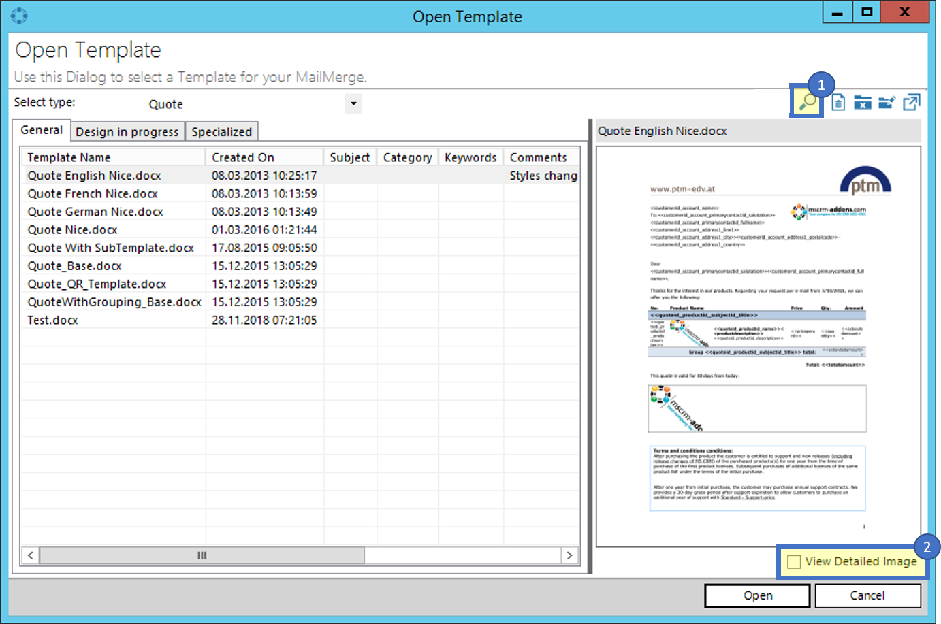Click the delete template document icon
This screenshot has width=941, height=624.
[x=838, y=101]
